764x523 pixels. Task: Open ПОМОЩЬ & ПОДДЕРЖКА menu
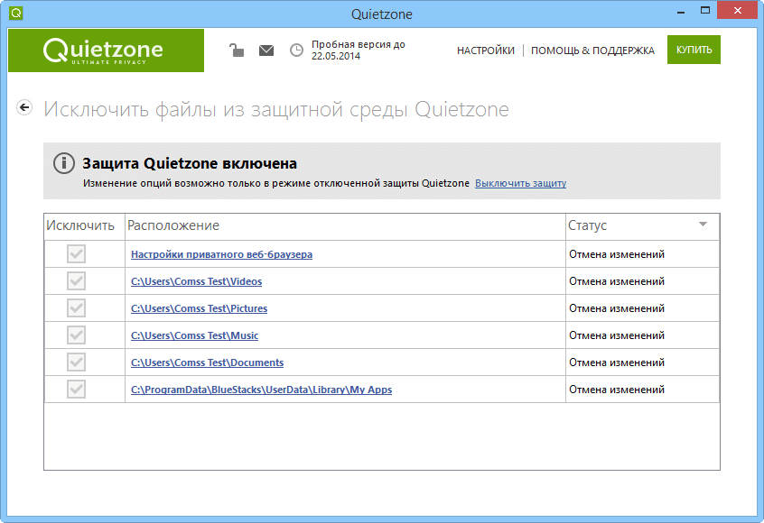(x=592, y=50)
